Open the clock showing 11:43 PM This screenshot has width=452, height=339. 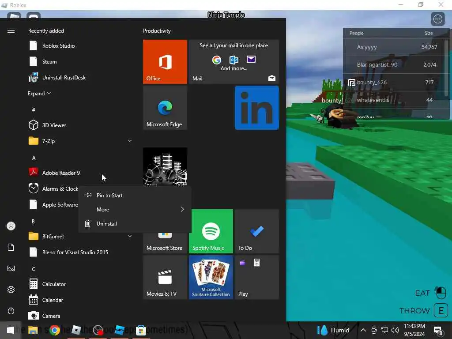pyautogui.click(x=414, y=330)
